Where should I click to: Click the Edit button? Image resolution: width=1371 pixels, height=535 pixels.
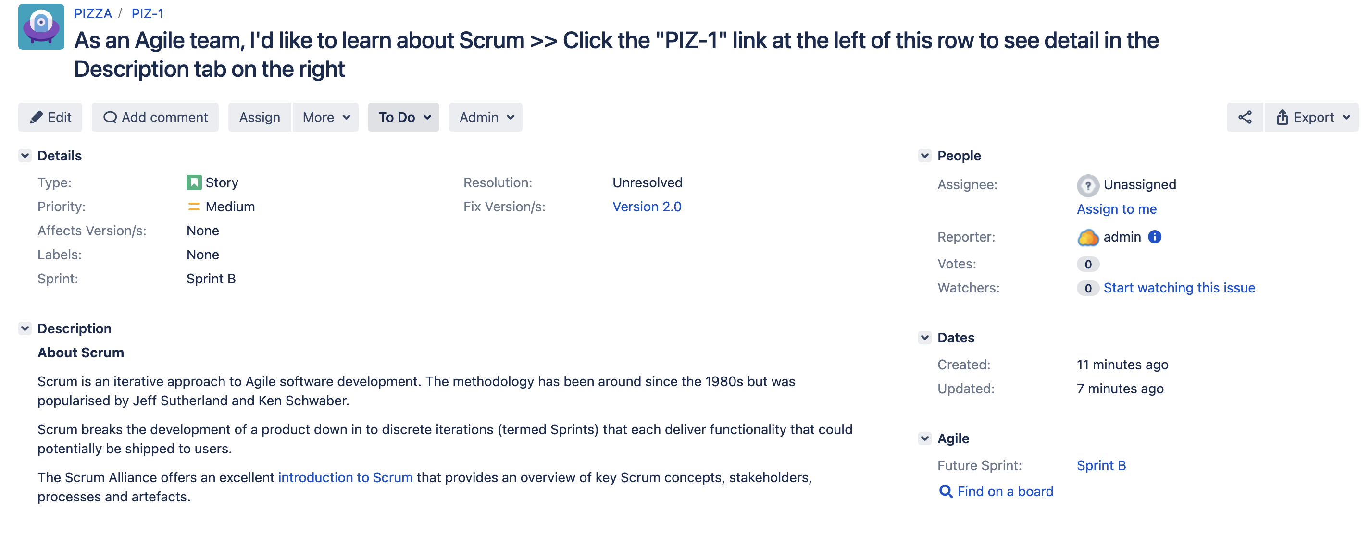click(50, 117)
